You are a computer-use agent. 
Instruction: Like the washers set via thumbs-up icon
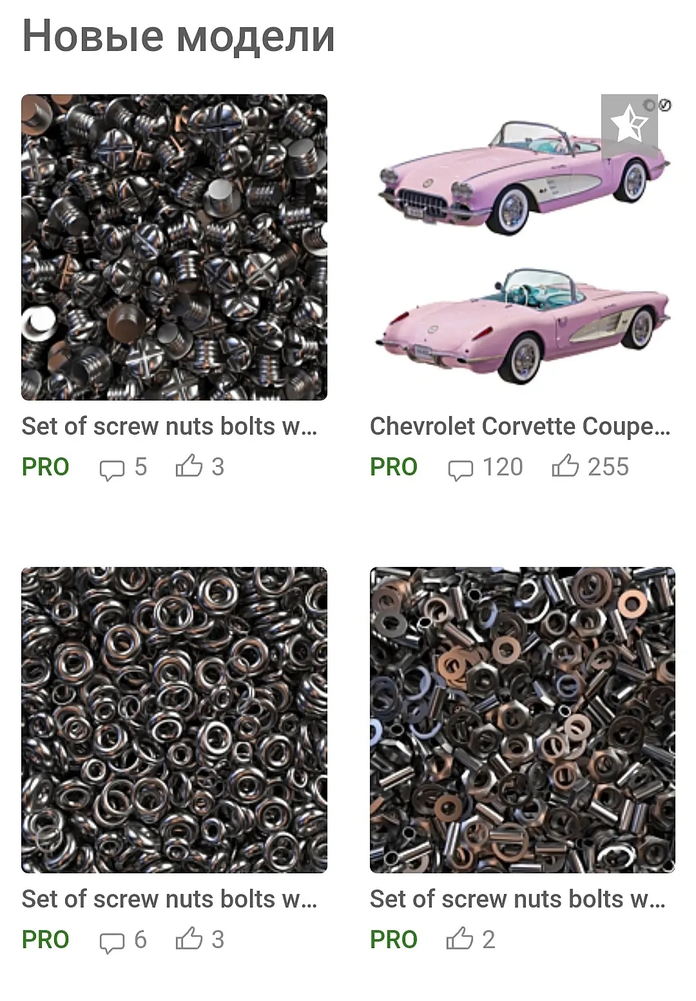(x=189, y=938)
